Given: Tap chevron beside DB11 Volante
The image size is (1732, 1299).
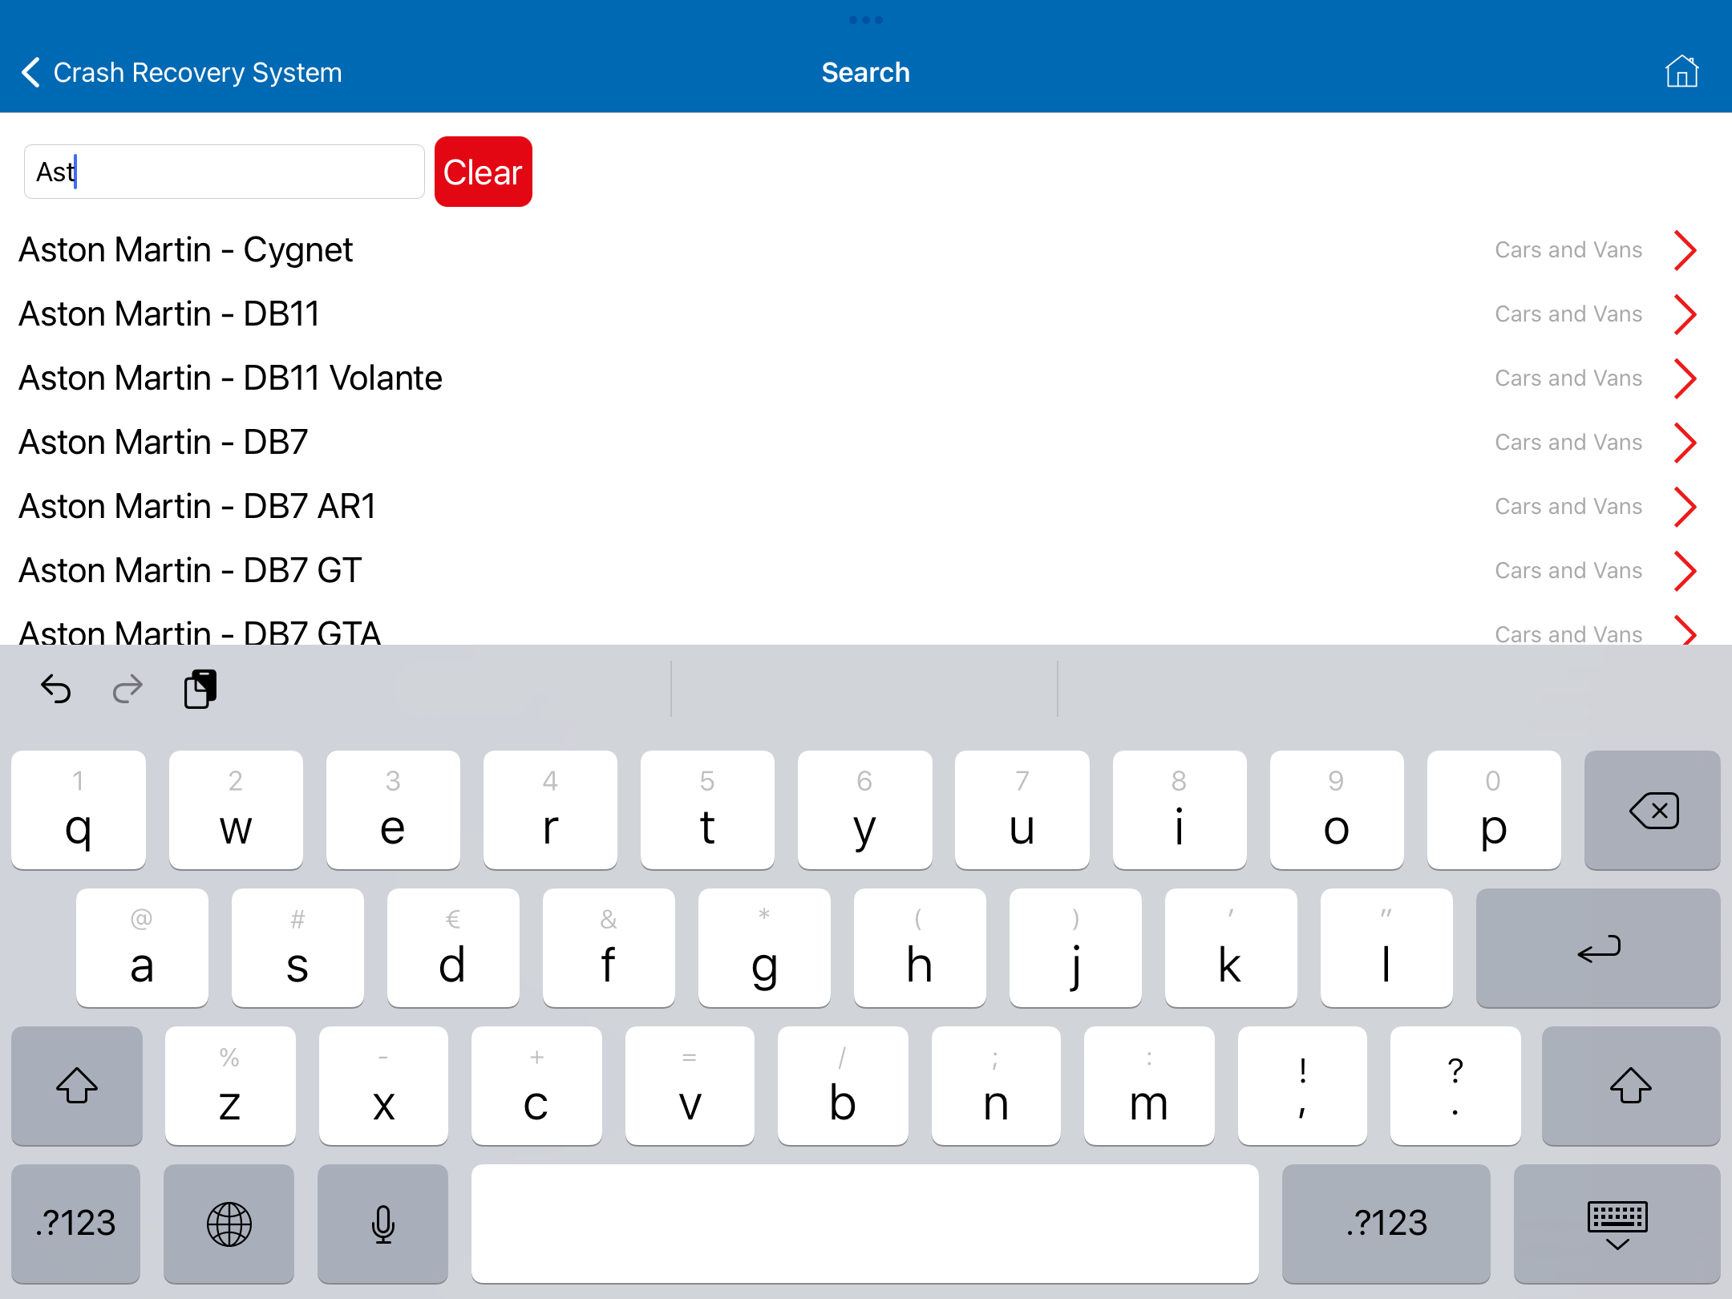Looking at the screenshot, I should [1685, 378].
